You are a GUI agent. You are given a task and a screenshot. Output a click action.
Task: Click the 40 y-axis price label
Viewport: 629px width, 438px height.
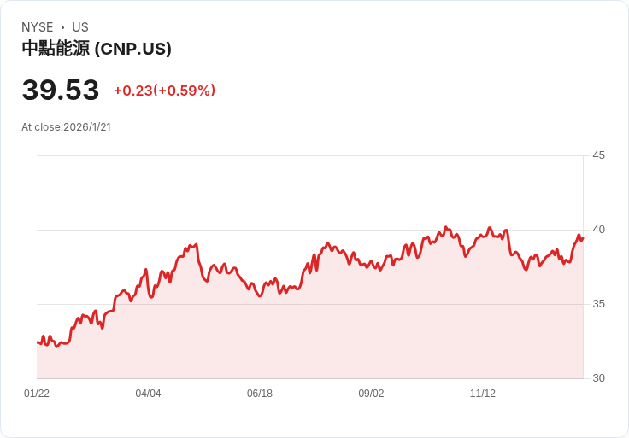point(598,230)
